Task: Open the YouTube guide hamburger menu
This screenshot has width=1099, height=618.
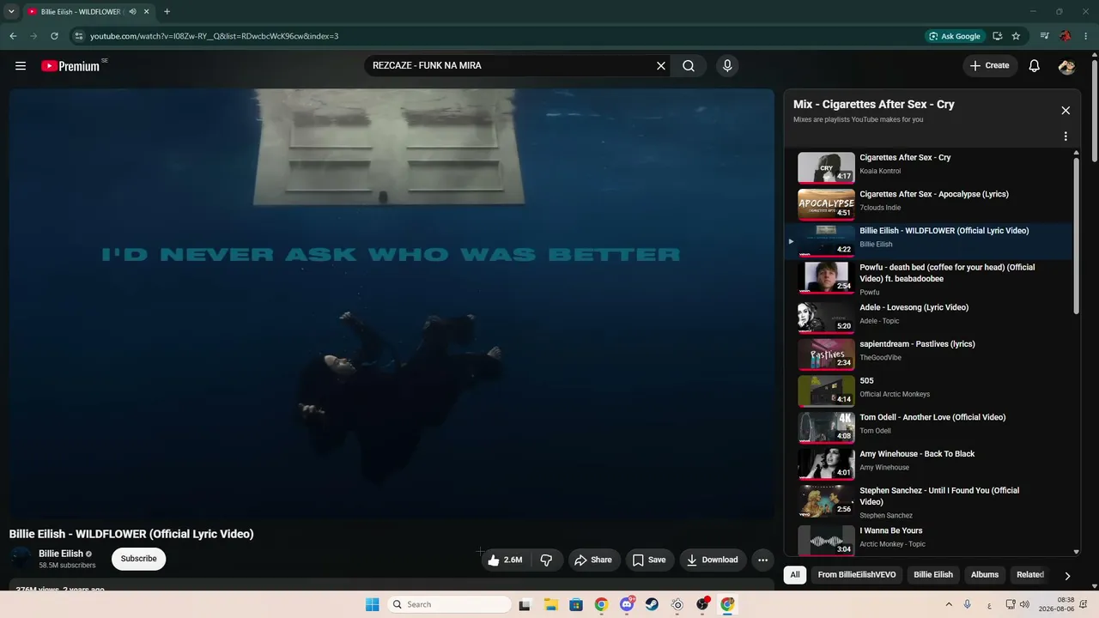Action: [x=21, y=66]
